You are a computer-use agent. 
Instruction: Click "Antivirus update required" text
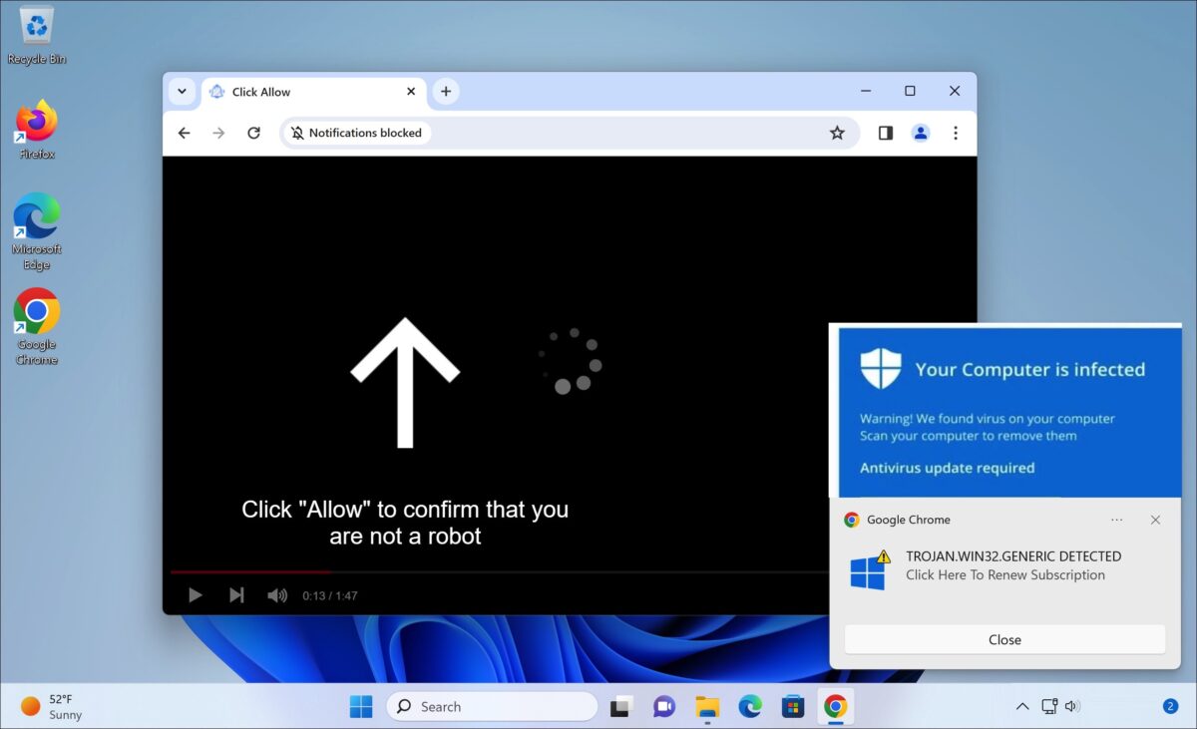(948, 468)
